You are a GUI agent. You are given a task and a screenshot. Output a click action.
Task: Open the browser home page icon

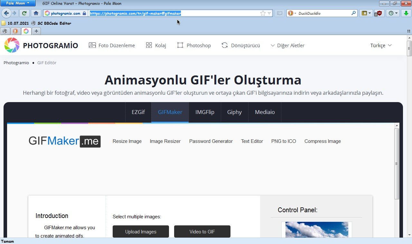[36, 13]
